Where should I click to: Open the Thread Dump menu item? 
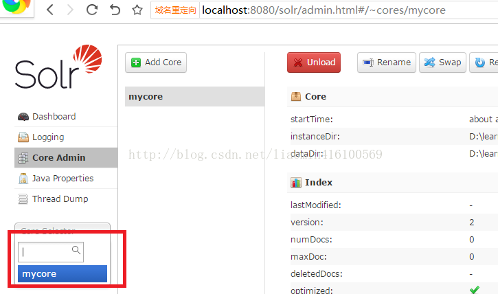[x=66, y=199]
